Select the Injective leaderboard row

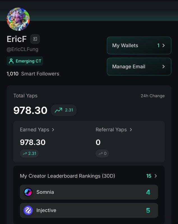89,210
